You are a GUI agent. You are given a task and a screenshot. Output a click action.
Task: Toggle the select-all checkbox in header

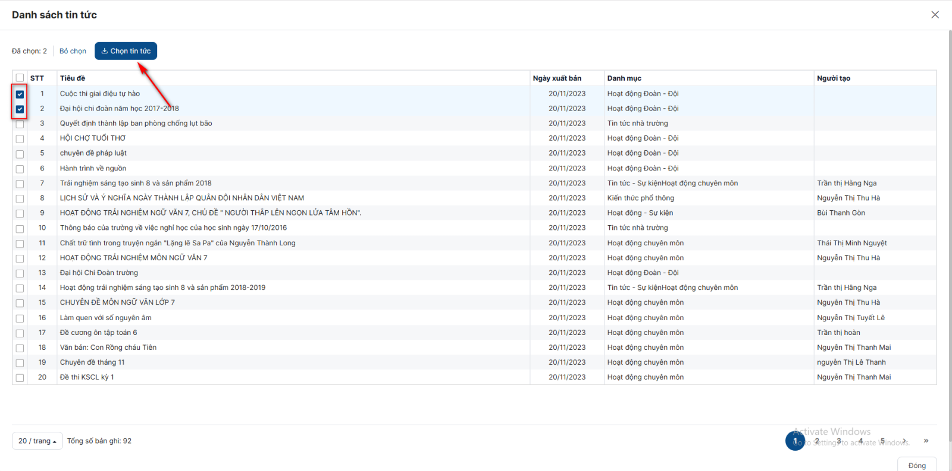coord(20,78)
